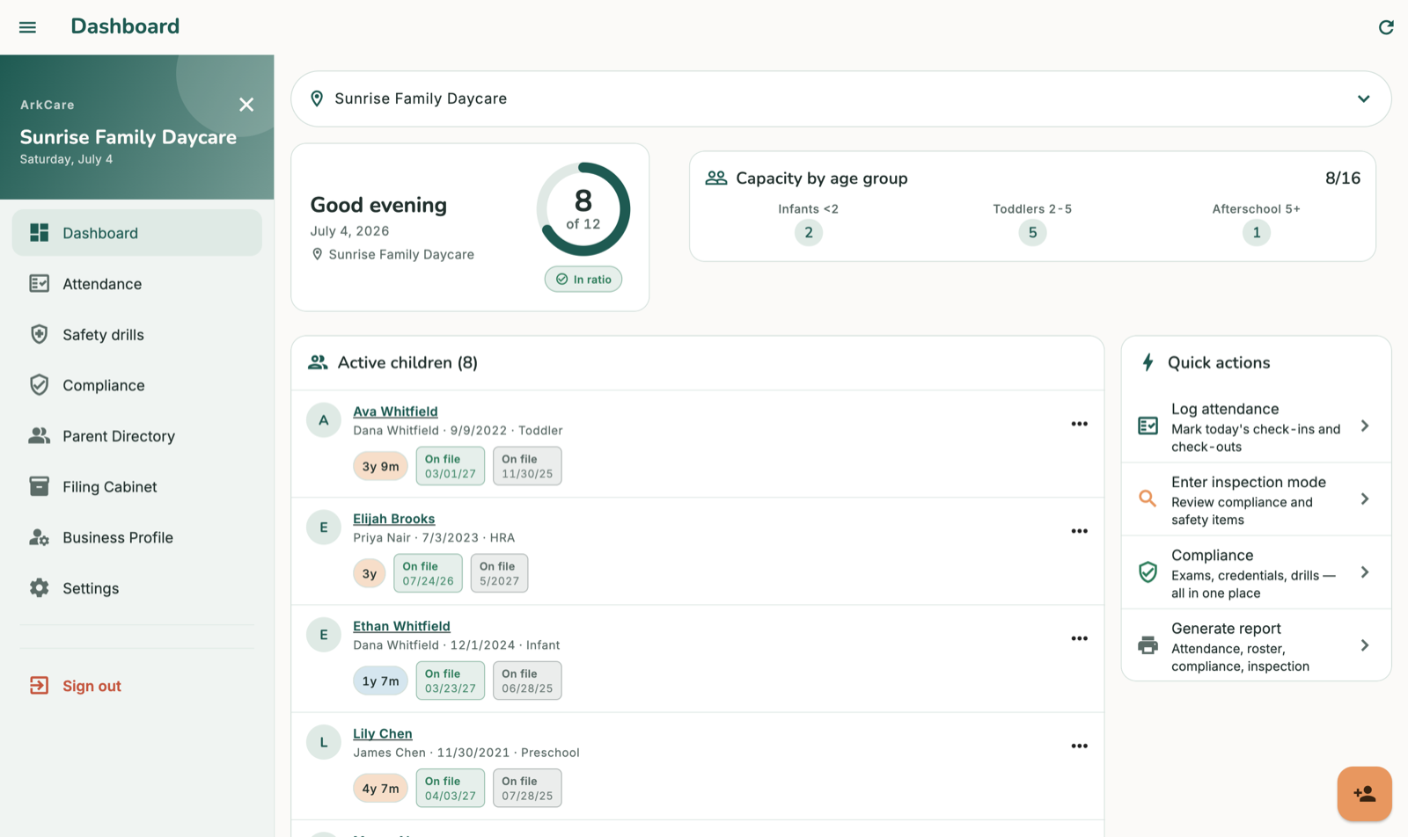
Task: Open Safety drills page
Action: tap(137, 334)
